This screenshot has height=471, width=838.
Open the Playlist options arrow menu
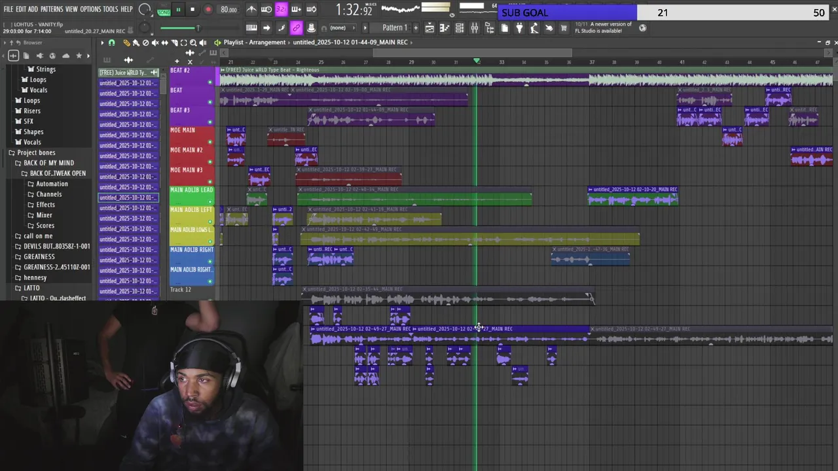point(102,43)
